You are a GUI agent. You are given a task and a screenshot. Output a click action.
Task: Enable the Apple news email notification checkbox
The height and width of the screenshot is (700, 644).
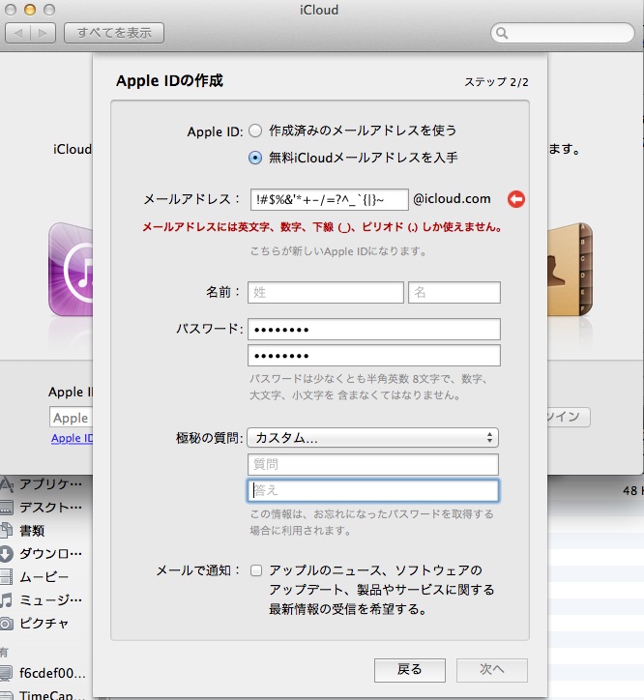pos(256,570)
